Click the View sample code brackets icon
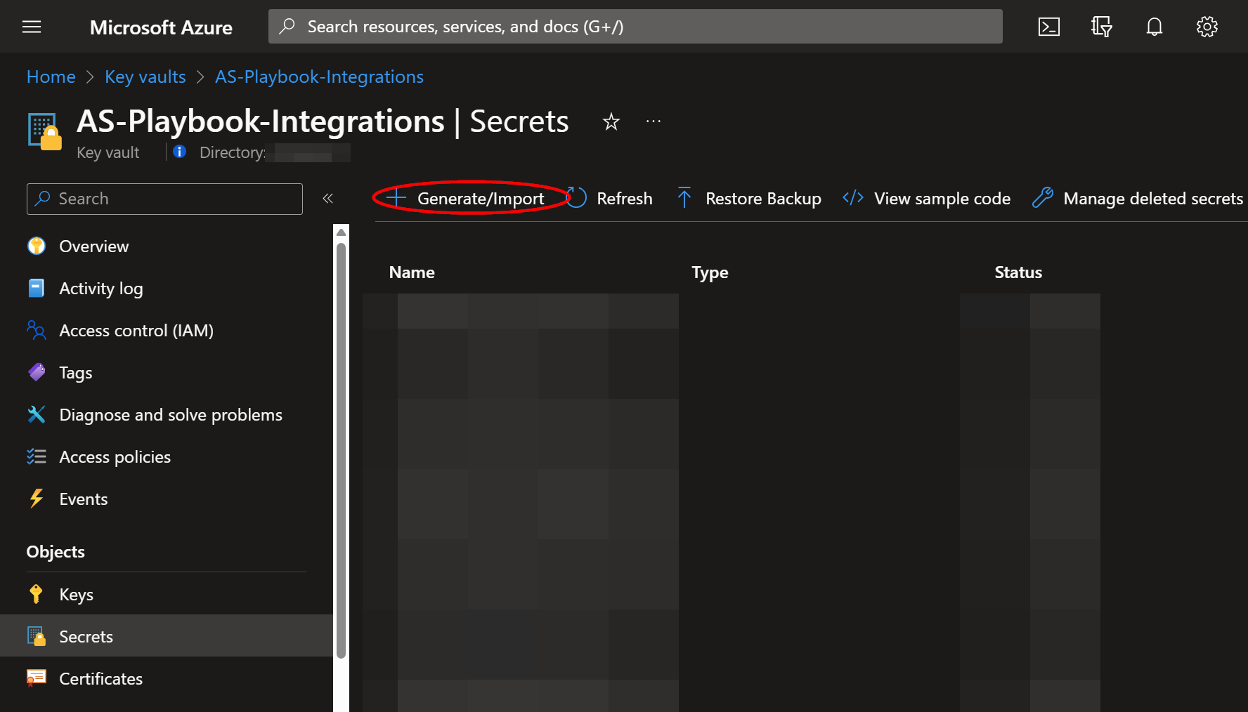Viewport: 1248px width, 712px height. tap(853, 198)
